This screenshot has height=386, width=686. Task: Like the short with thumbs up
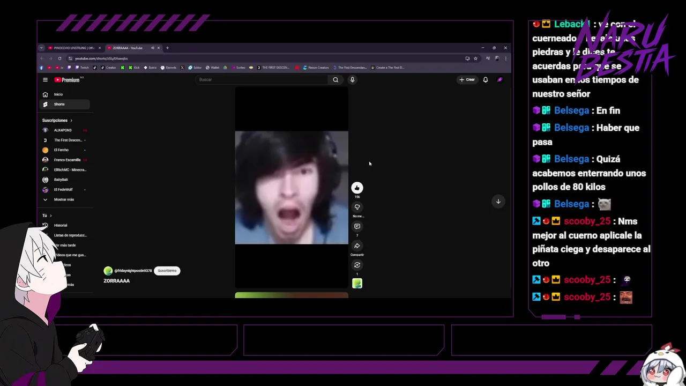point(357,188)
